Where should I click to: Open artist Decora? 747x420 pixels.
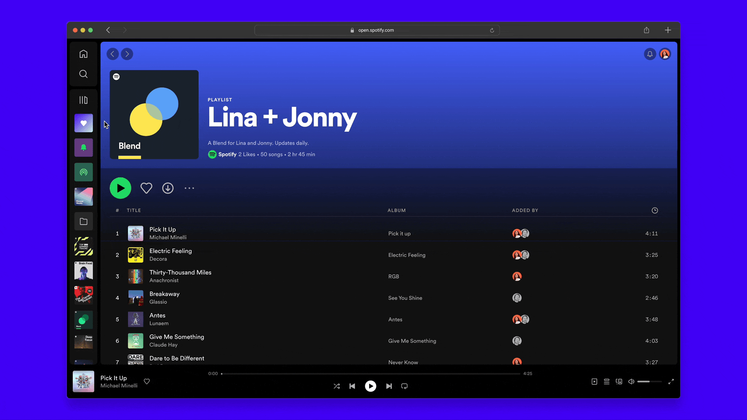158,259
